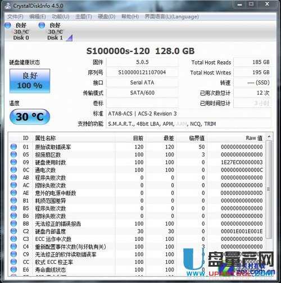
Task: Click the Serial ATA interface field
Action: coord(142,83)
